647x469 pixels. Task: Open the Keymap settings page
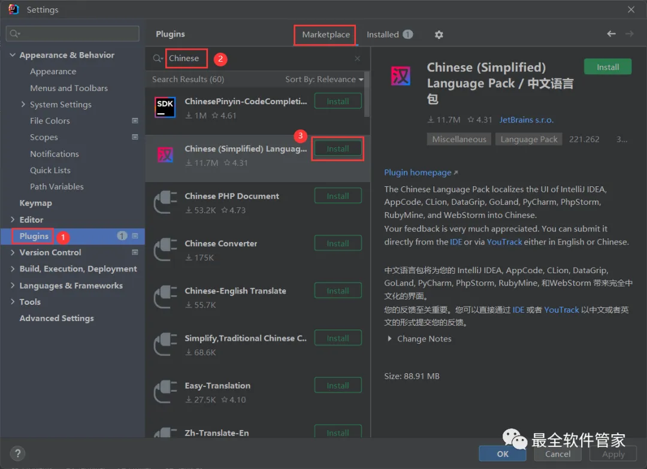[35, 203]
